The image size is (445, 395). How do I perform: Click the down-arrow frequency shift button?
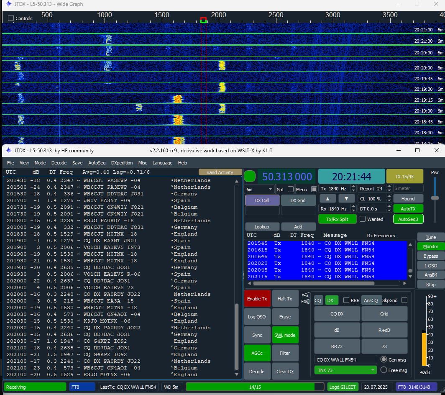click(x=346, y=198)
